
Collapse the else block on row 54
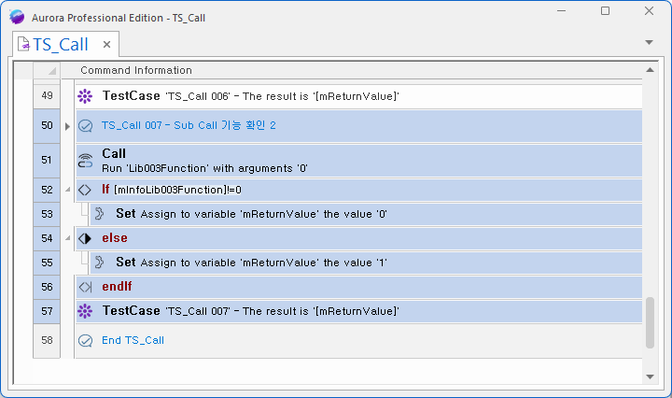click(68, 237)
